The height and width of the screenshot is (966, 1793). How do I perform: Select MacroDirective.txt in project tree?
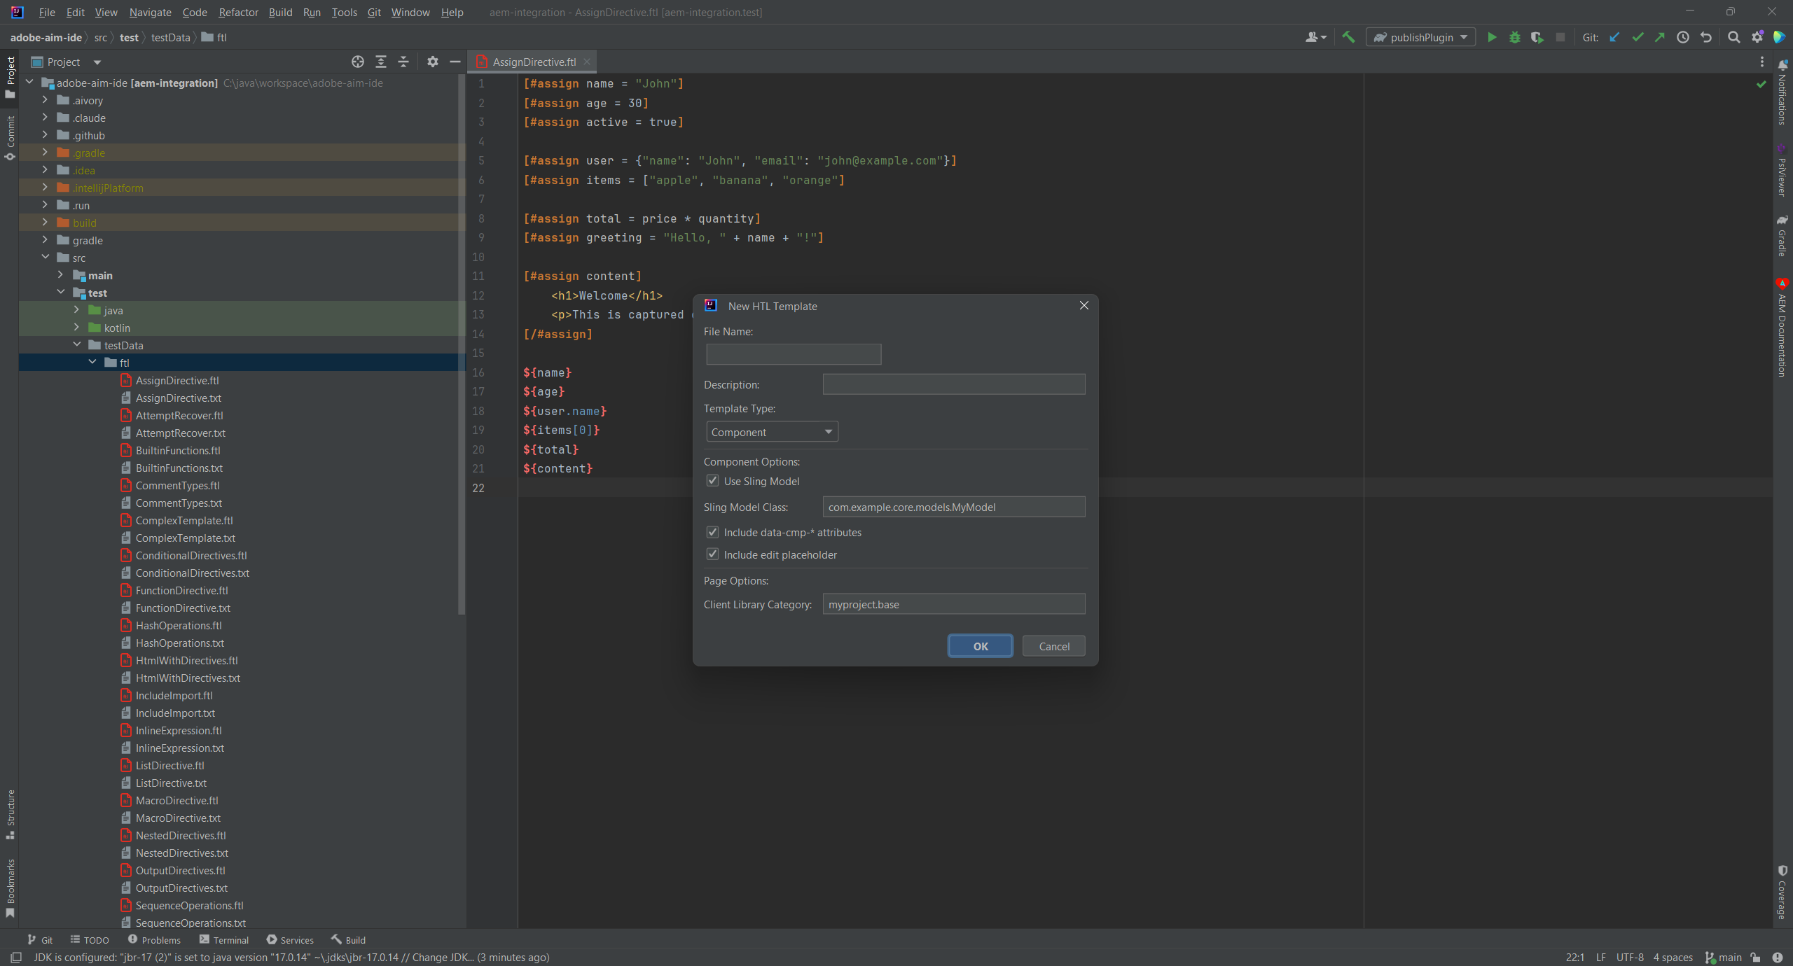(178, 818)
